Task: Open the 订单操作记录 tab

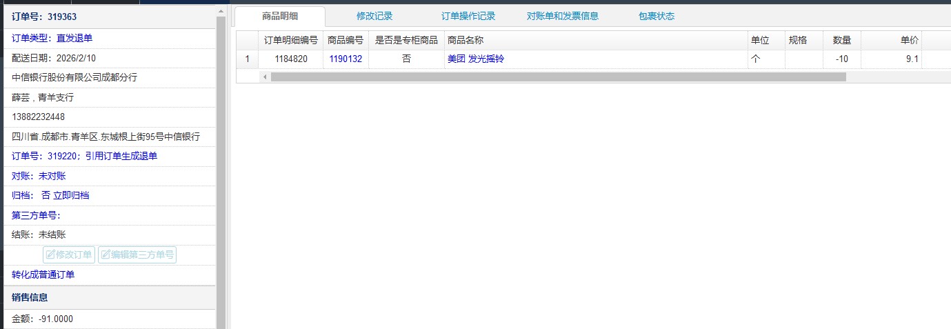Action: point(468,17)
